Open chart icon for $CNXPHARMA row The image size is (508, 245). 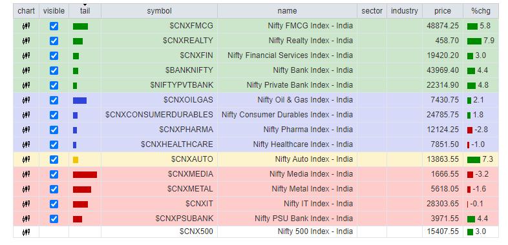(x=26, y=130)
